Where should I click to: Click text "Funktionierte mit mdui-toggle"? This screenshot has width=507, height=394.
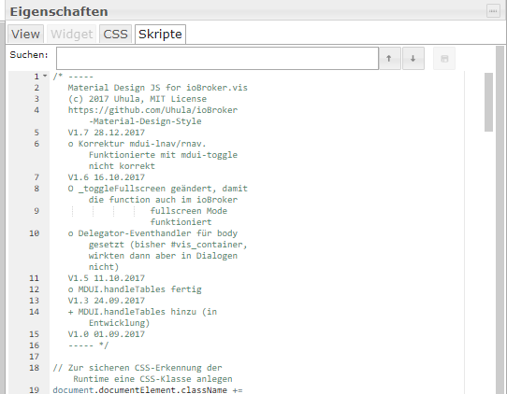click(163, 155)
